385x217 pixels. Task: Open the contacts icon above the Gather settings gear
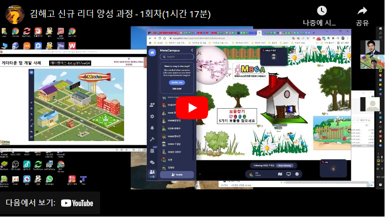point(152,105)
